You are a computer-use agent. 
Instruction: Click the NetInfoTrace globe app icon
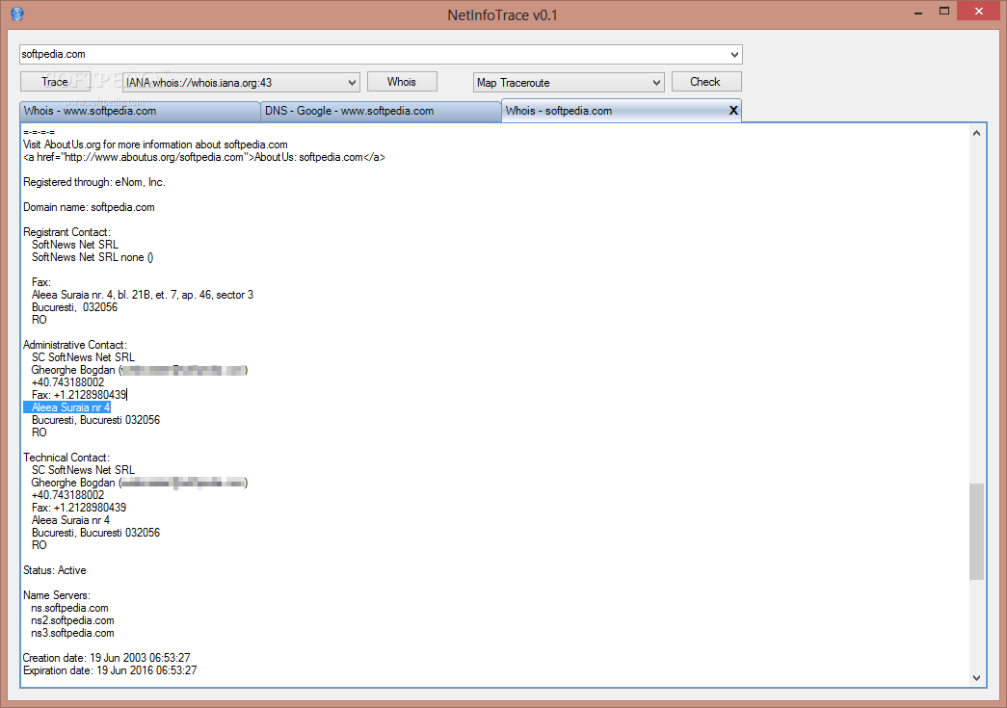pos(17,13)
